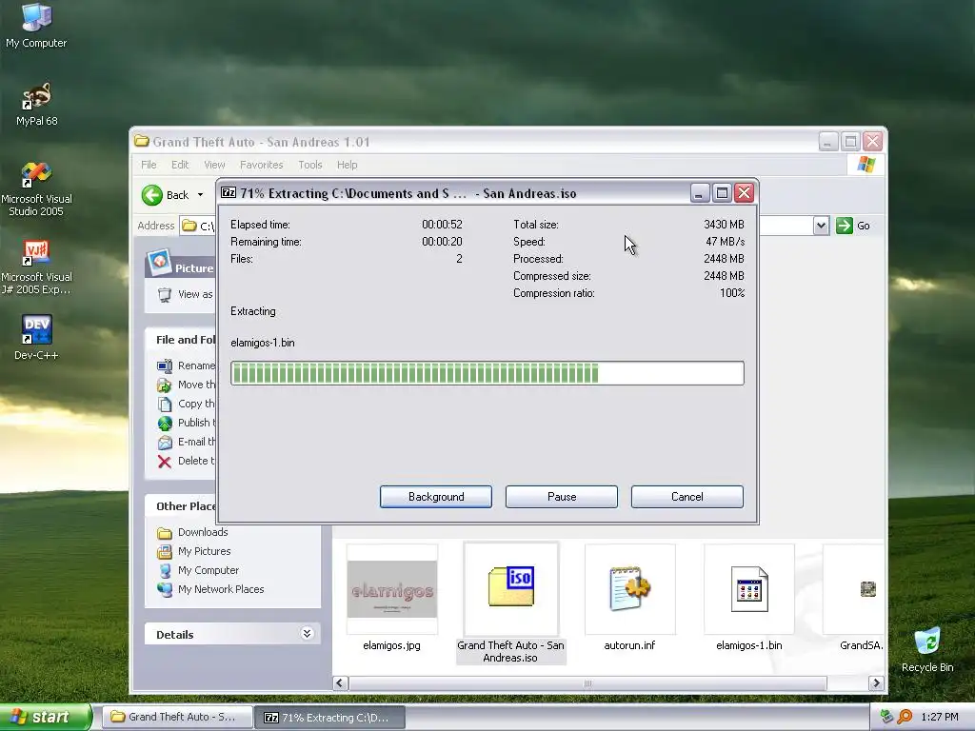Open the Recycle Bin
Screen dimensions: 975x731
pyautogui.click(x=927, y=649)
